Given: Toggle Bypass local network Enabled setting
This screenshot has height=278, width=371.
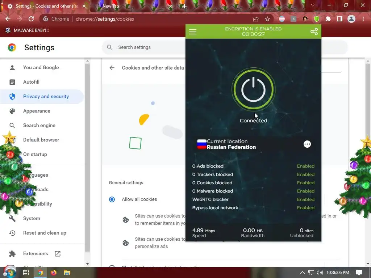Looking at the screenshot, I should [x=306, y=207].
